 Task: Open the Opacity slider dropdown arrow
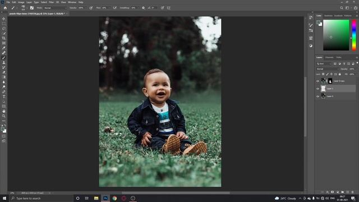point(85,8)
